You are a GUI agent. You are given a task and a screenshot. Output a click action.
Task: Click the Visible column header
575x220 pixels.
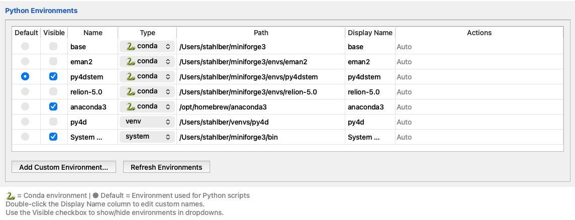[x=54, y=33]
